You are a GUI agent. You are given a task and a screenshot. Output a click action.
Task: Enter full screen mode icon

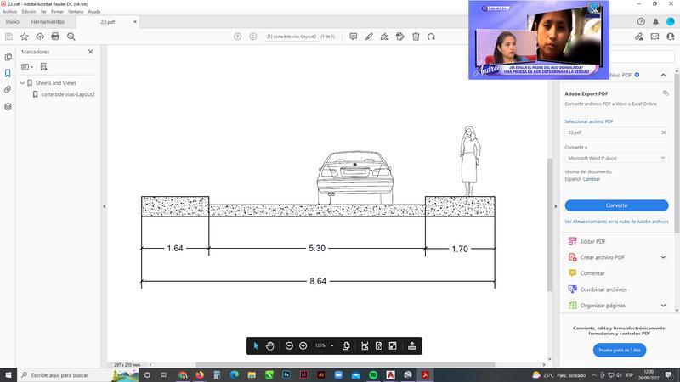click(x=393, y=345)
